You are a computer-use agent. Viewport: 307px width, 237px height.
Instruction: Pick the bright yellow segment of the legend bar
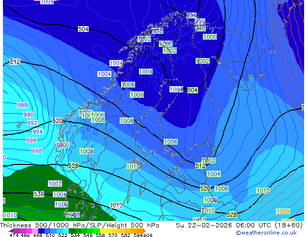103,231
